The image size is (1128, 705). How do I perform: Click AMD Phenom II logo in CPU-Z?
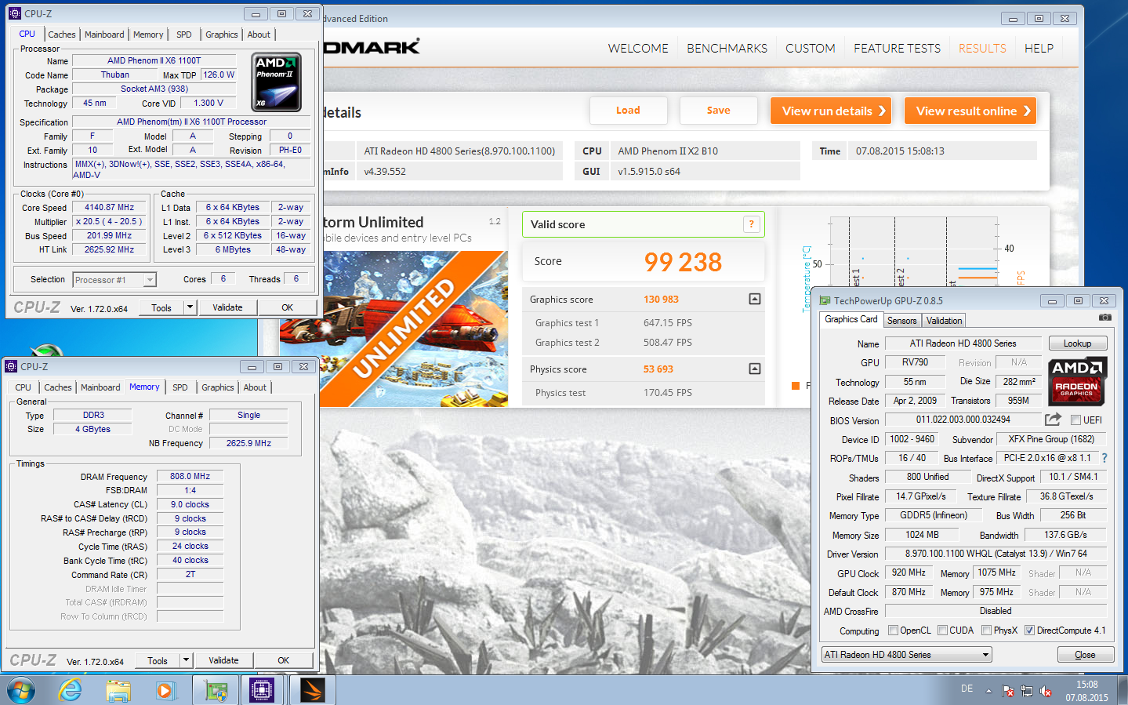pos(277,82)
